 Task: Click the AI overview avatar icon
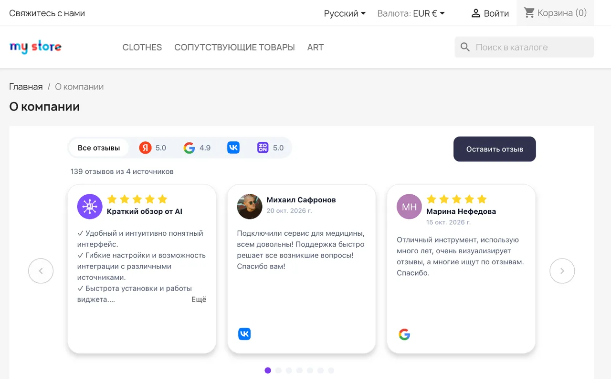(90, 206)
